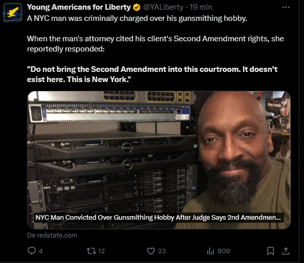Click the bold quoted Second Amendment text
The height and width of the screenshot is (263, 304).
[x=152, y=74]
